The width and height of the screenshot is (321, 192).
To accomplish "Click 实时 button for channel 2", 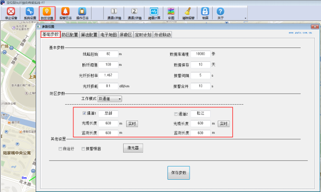I will (223, 124).
